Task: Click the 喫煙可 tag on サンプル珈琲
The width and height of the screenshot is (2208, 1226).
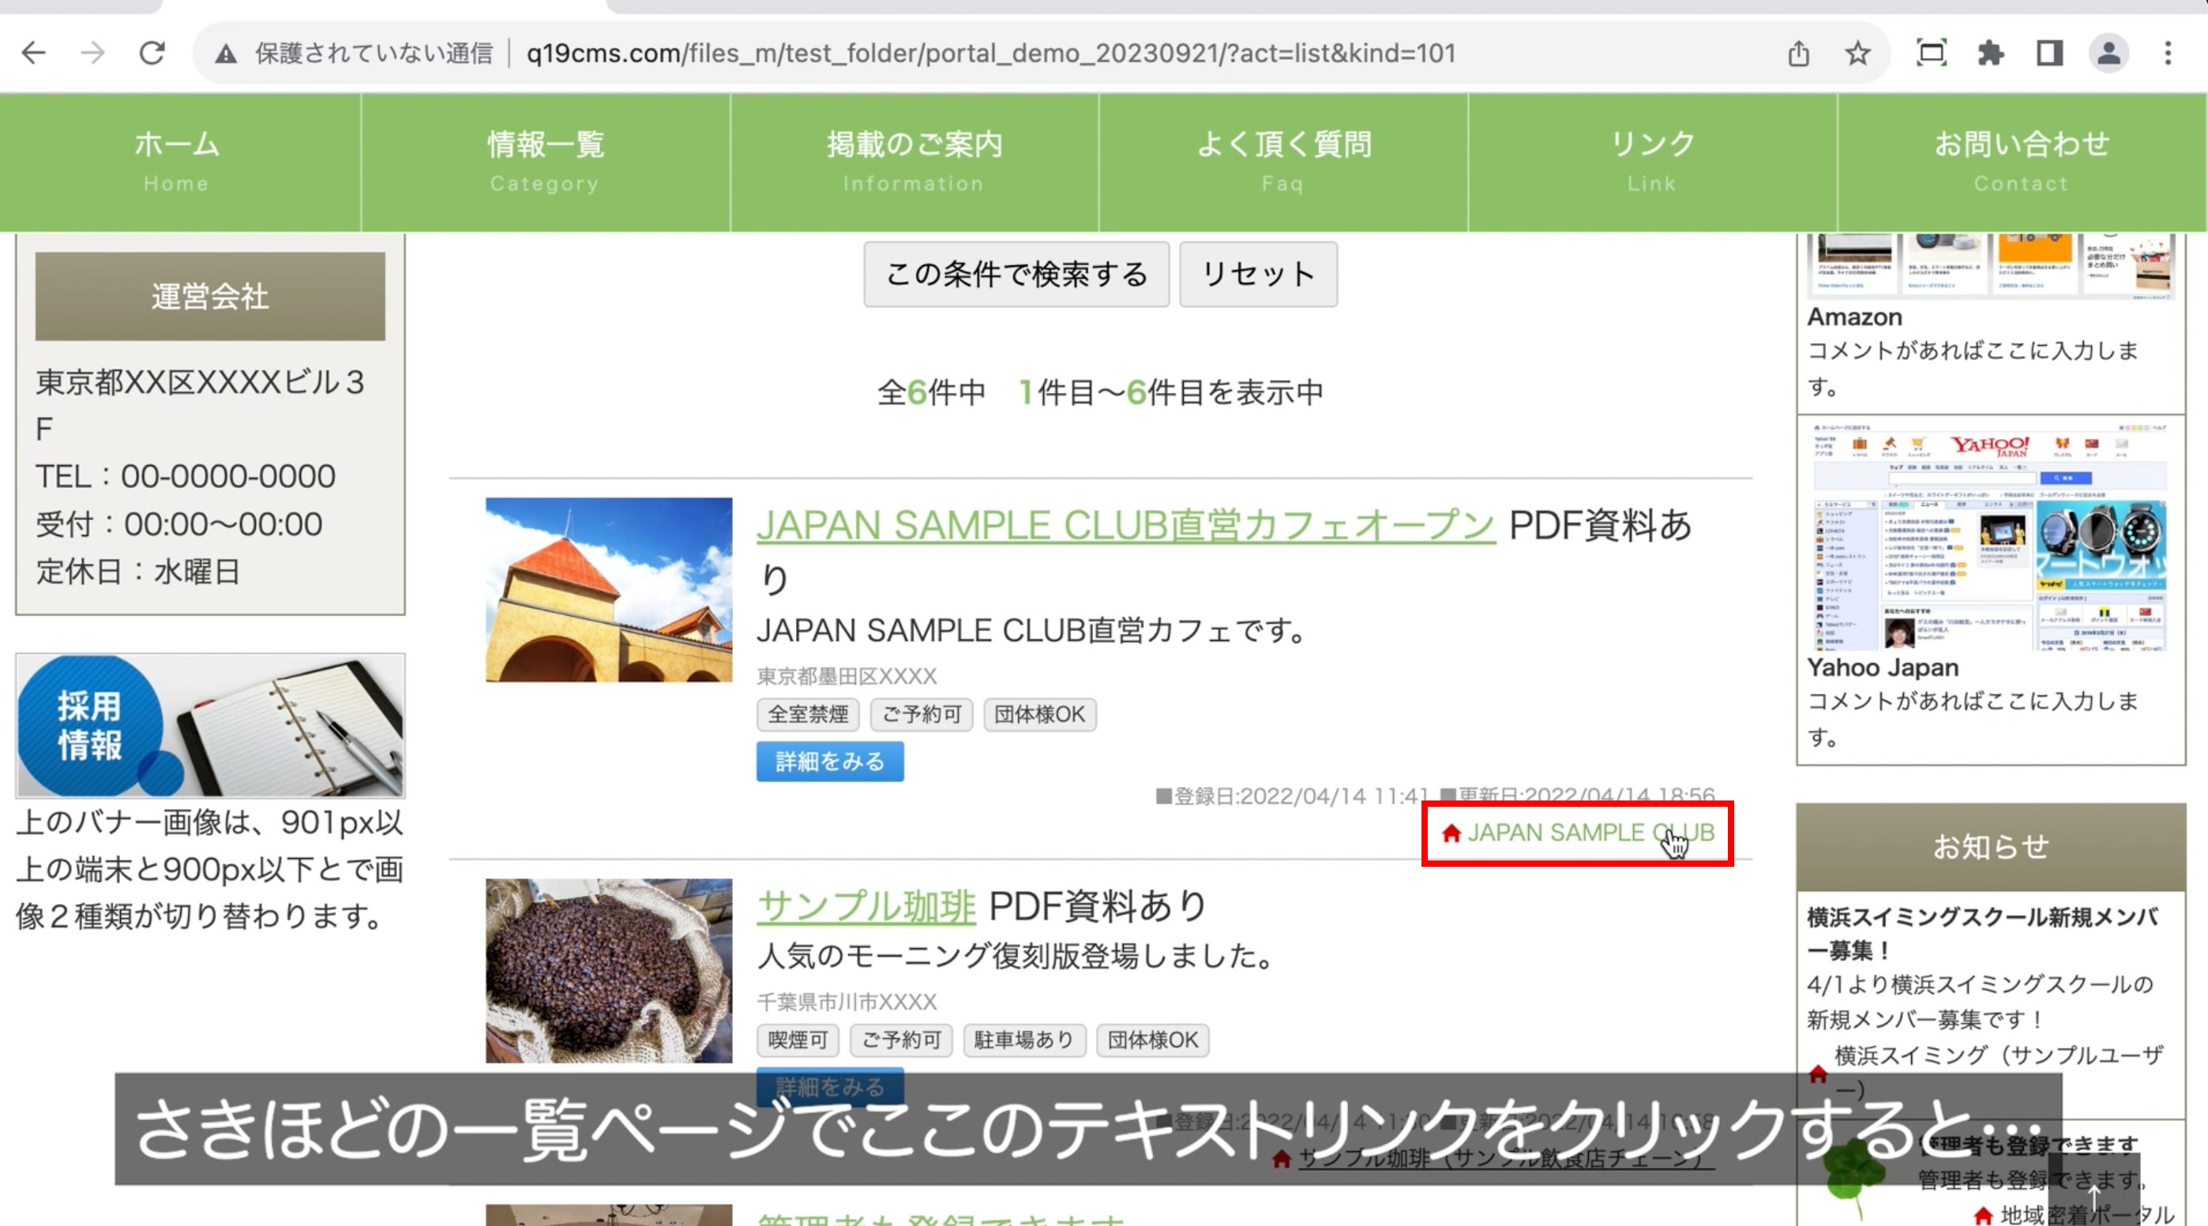Action: point(797,1040)
